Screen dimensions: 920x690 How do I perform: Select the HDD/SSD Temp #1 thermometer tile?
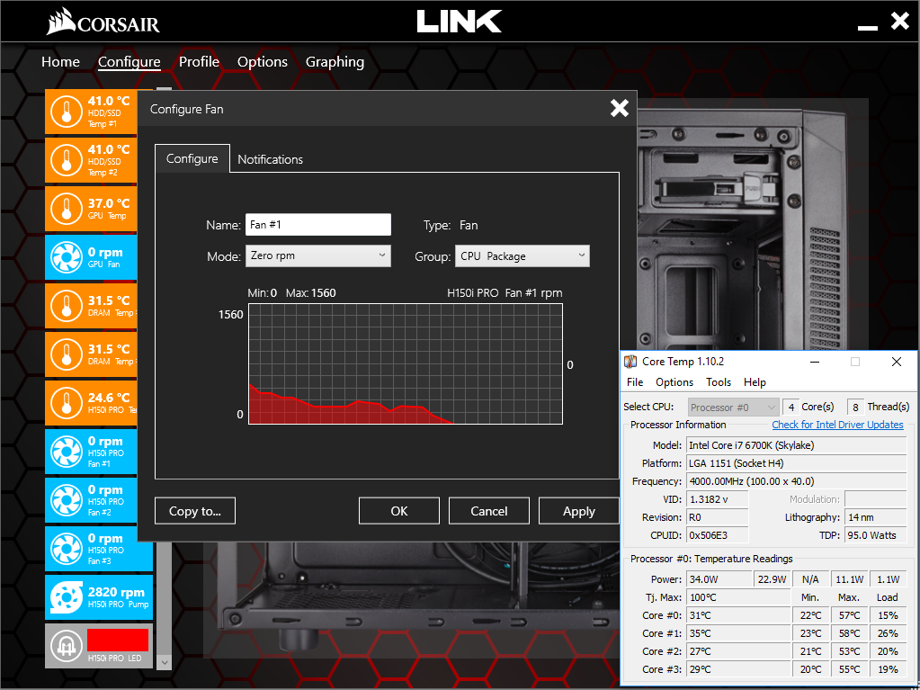coord(91,112)
